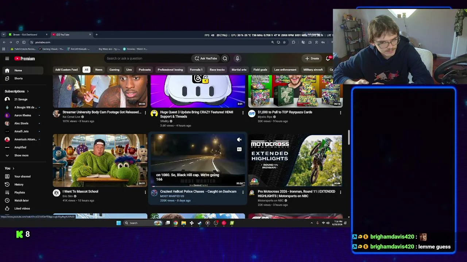The width and height of the screenshot is (467, 262).
Task: Open the Motorsports on NBC channel avatar
Action: point(252,193)
